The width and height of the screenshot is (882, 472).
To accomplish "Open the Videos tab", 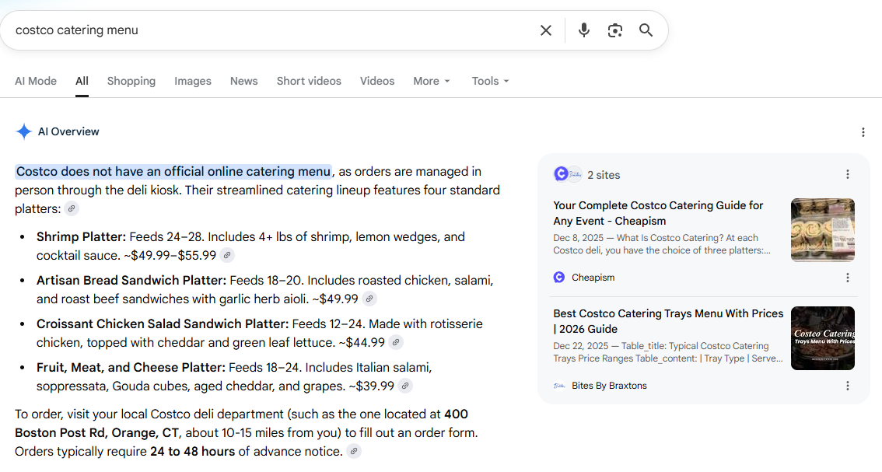I will [x=377, y=81].
